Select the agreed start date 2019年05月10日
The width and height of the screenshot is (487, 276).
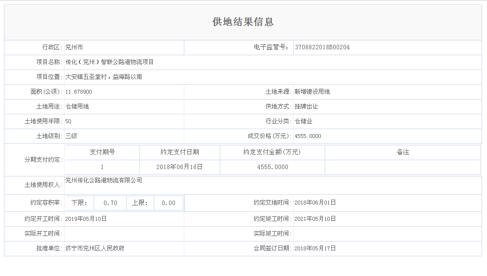point(86,218)
